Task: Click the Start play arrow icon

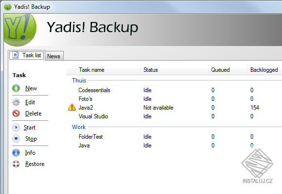Action: coord(16,128)
